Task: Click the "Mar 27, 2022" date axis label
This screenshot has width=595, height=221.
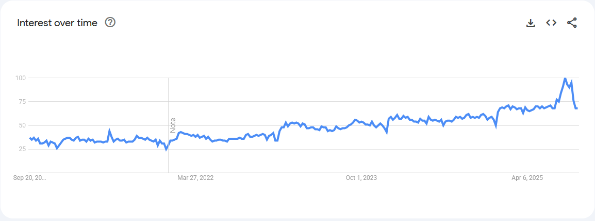Action: [195, 178]
